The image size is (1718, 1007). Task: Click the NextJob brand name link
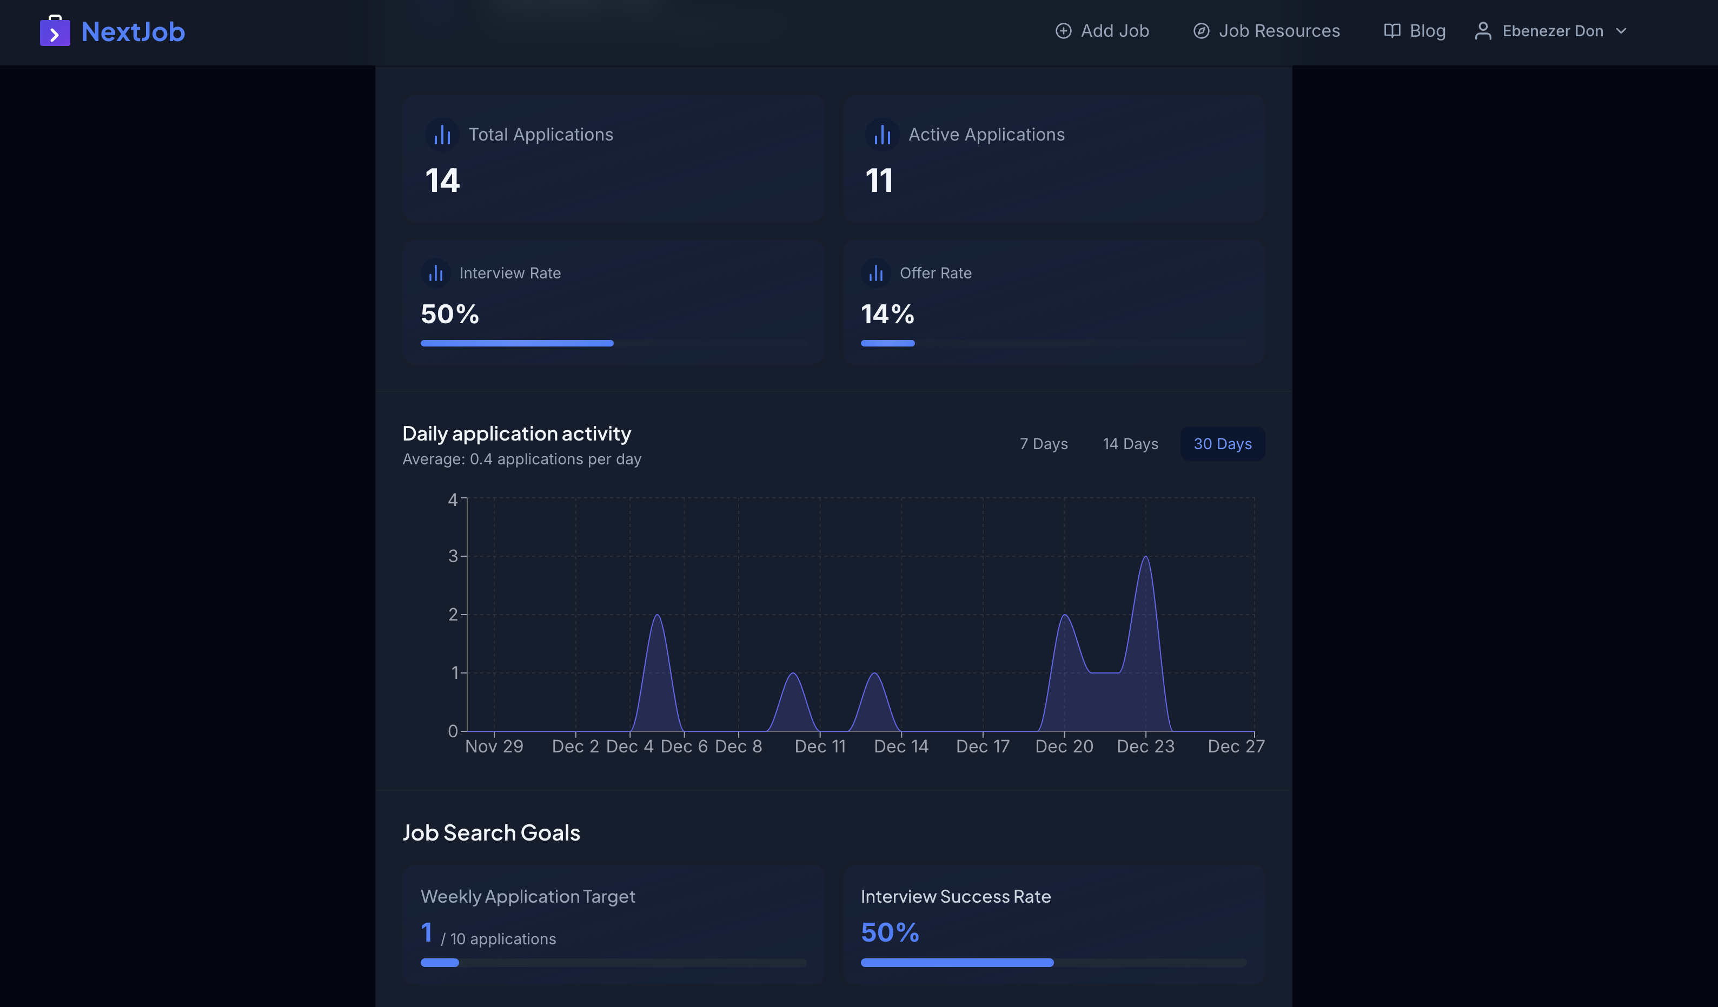133,32
